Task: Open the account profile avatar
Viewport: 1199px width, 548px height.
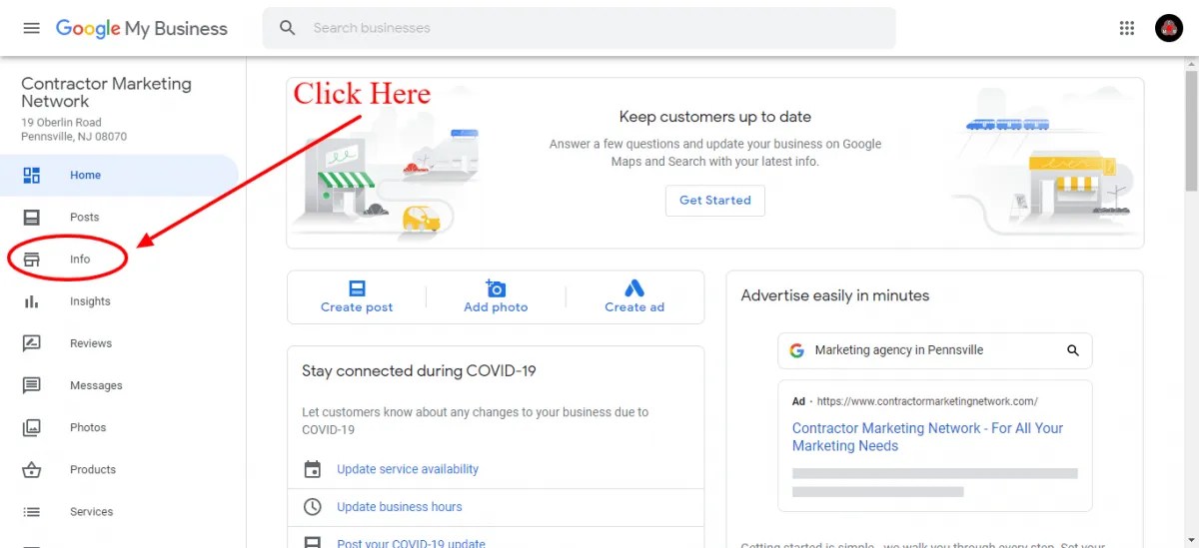Action: 1169,28
